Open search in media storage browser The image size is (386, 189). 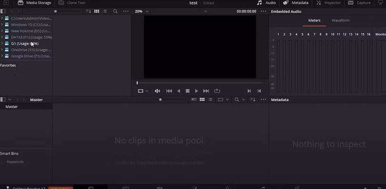(x=115, y=11)
